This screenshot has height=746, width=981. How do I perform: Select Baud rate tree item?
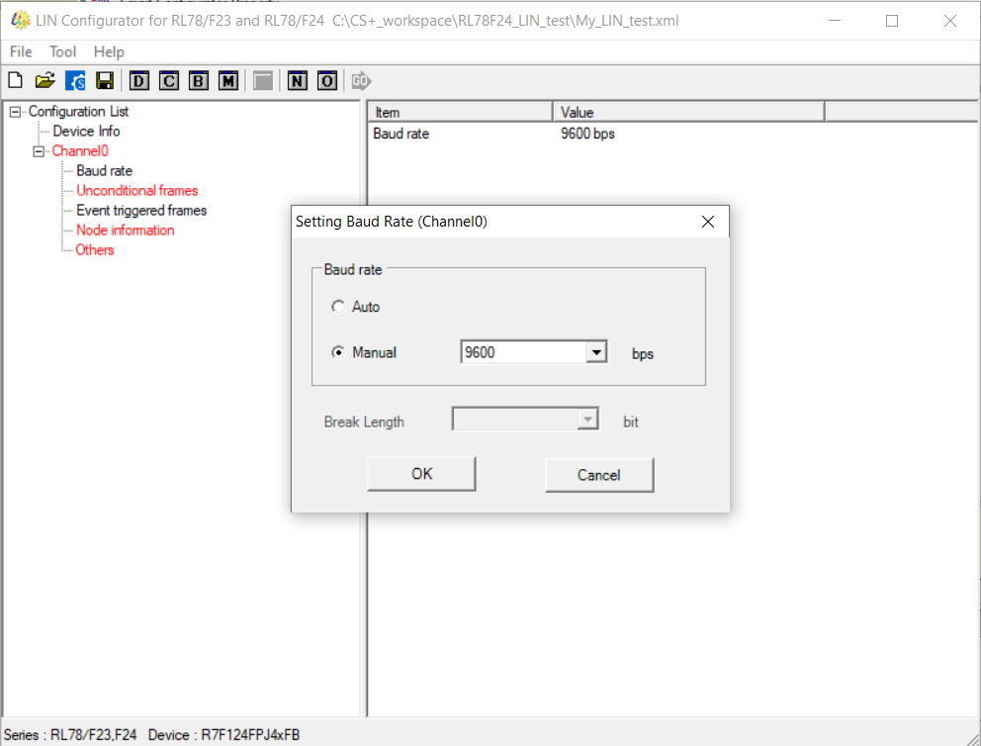point(105,171)
